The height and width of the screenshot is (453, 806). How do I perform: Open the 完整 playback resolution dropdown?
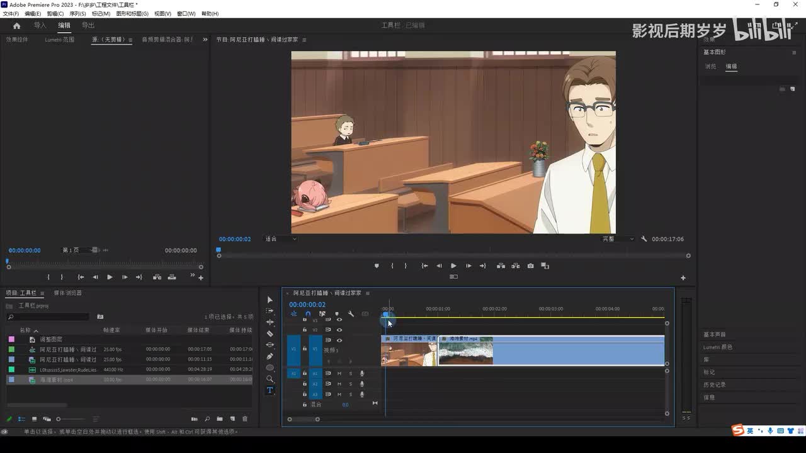(618, 239)
